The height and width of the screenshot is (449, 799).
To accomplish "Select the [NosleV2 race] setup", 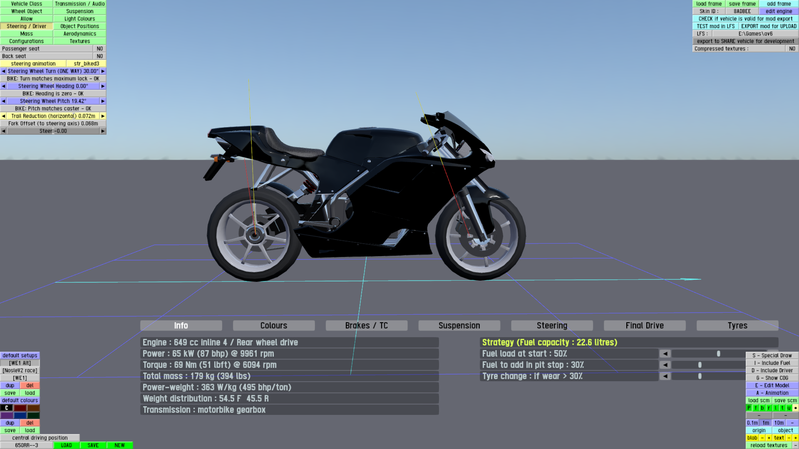I will 20,370.
